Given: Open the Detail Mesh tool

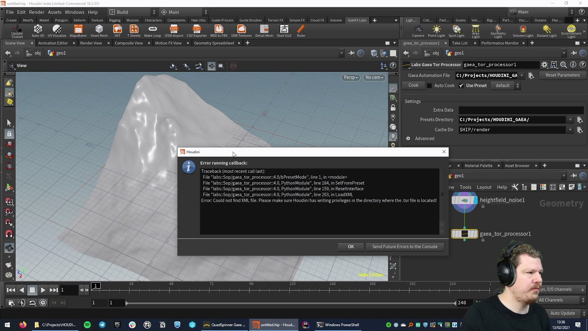Looking at the screenshot, I should [x=264, y=31].
